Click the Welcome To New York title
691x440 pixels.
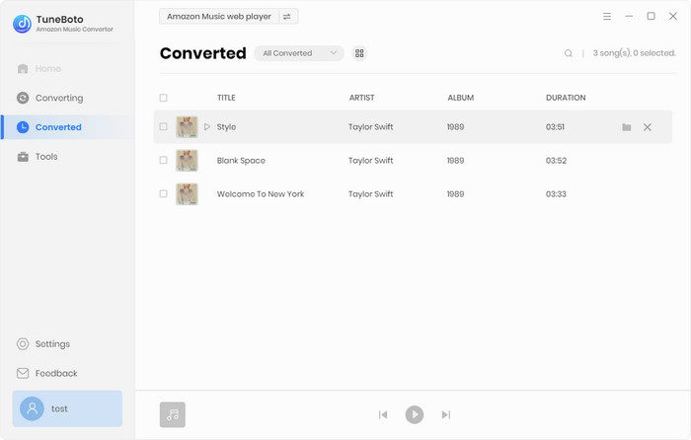tap(261, 194)
